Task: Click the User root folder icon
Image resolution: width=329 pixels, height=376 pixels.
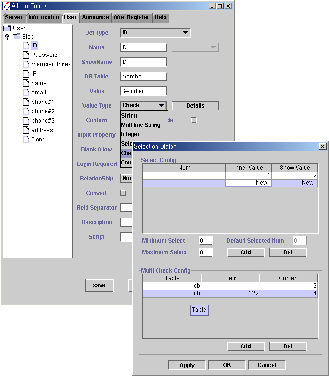Action: pyautogui.click(x=7, y=28)
